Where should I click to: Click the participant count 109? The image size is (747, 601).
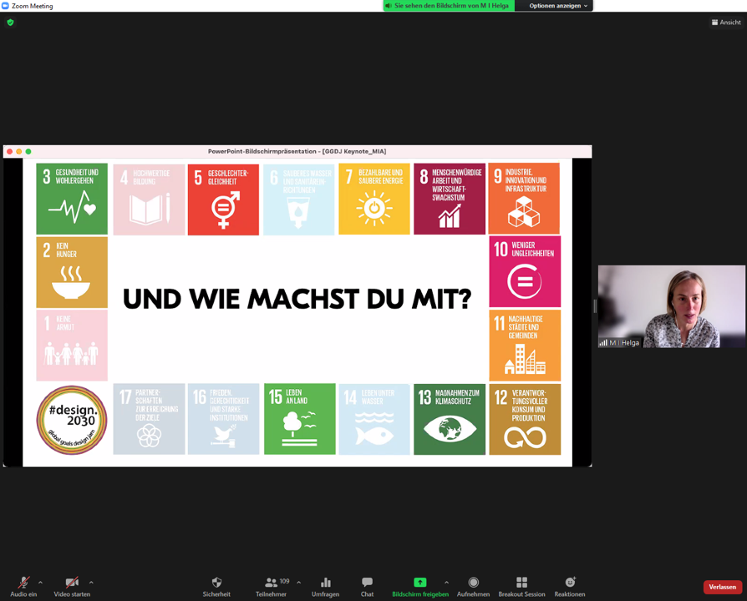[284, 581]
